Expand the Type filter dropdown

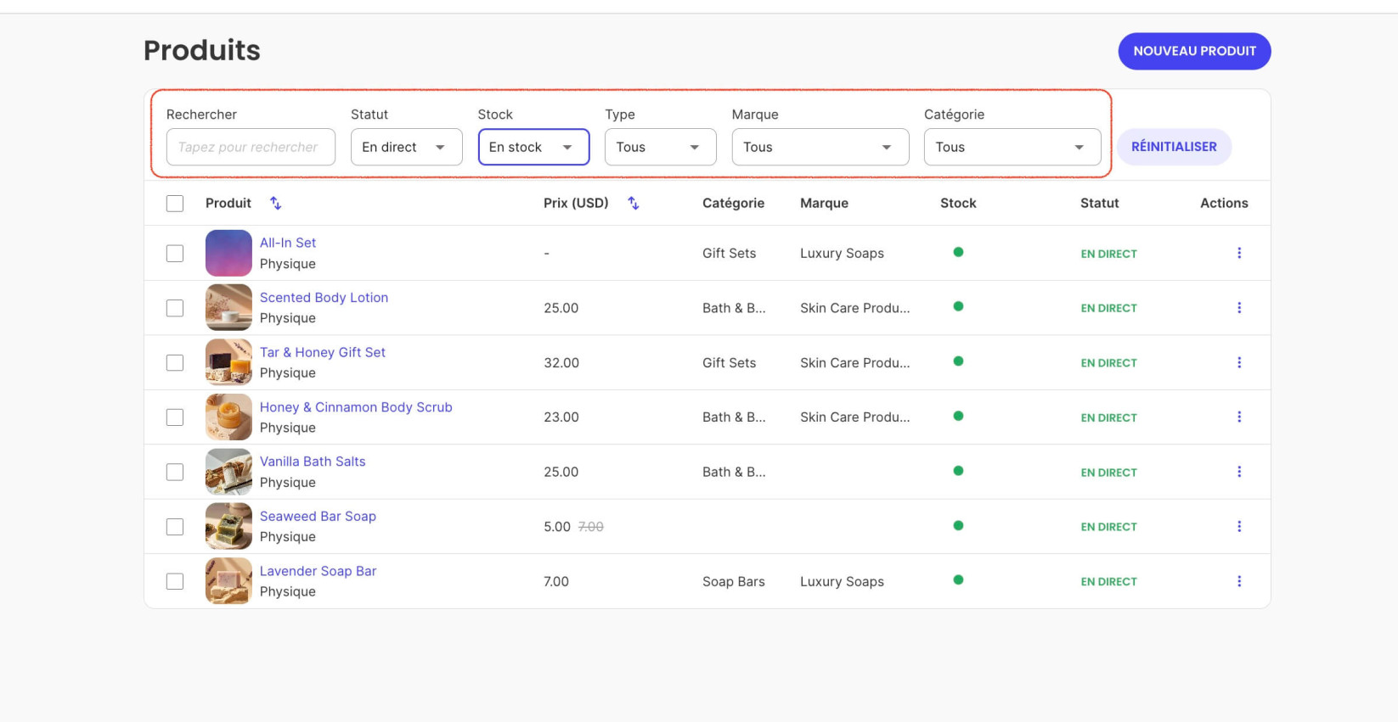point(660,147)
